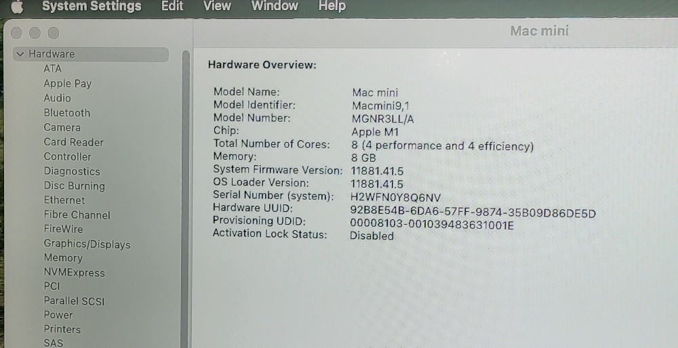Click the Provisioning UDID value

pos(432,225)
